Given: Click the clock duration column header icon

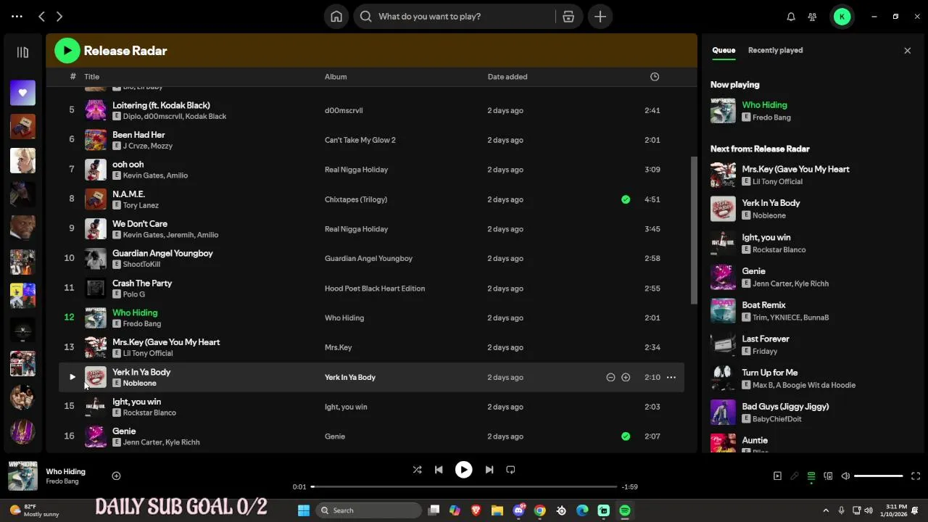Looking at the screenshot, I should 655,77.
